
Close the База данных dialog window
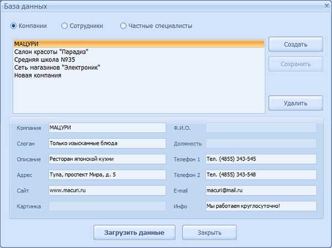pyautogui.click(x=324, y=6)
